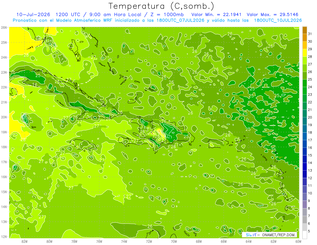
Task: Click the '64W' longitude axis label
Action: pos(249,242)
